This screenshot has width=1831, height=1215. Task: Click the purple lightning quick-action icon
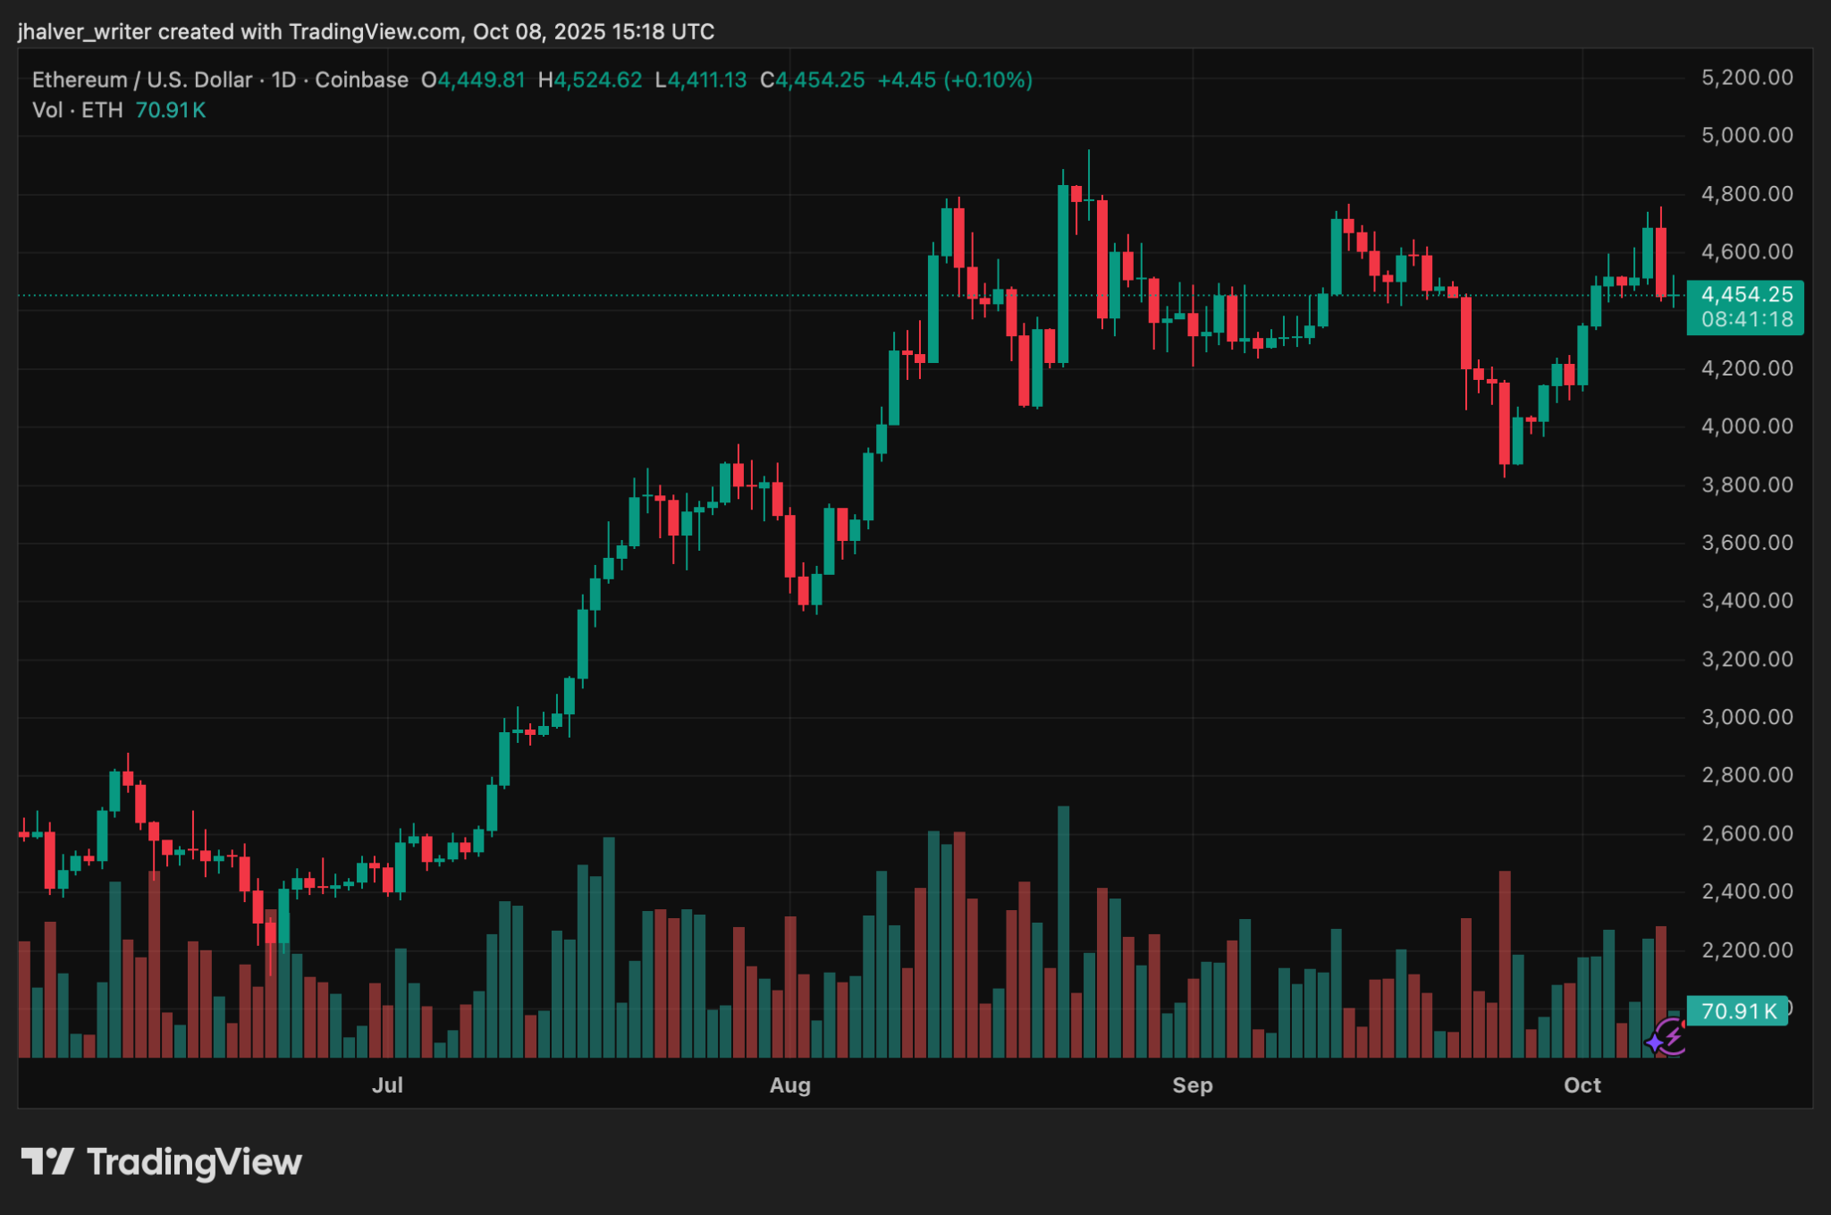point(1674,1037)
